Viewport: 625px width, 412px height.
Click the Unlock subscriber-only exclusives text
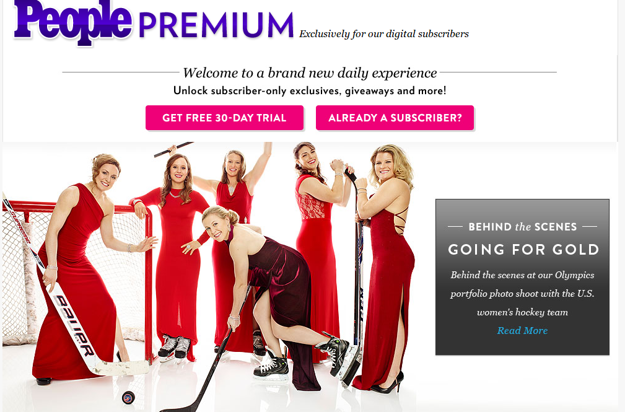[310, 91]
